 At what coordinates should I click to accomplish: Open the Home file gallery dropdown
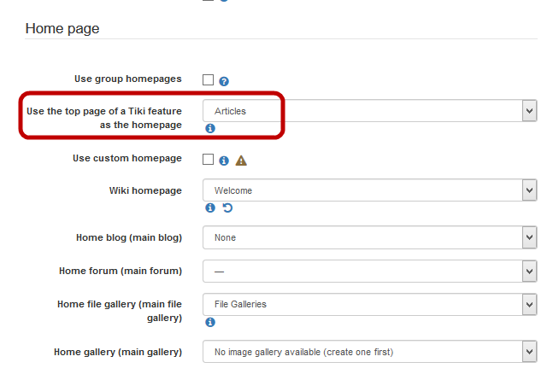[x=369, y=304]
